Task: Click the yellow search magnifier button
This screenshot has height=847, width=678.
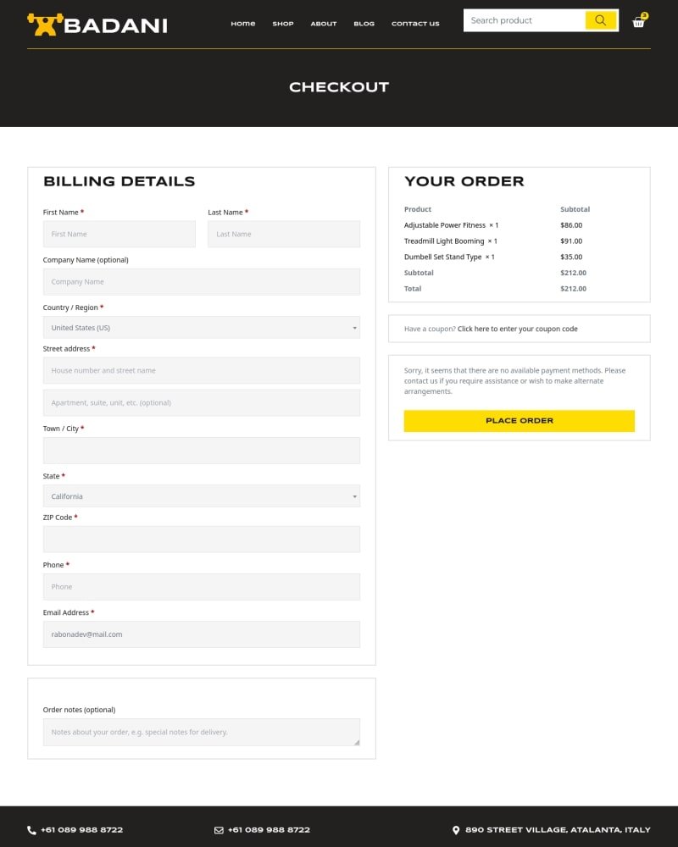Action: click(600, 20)
